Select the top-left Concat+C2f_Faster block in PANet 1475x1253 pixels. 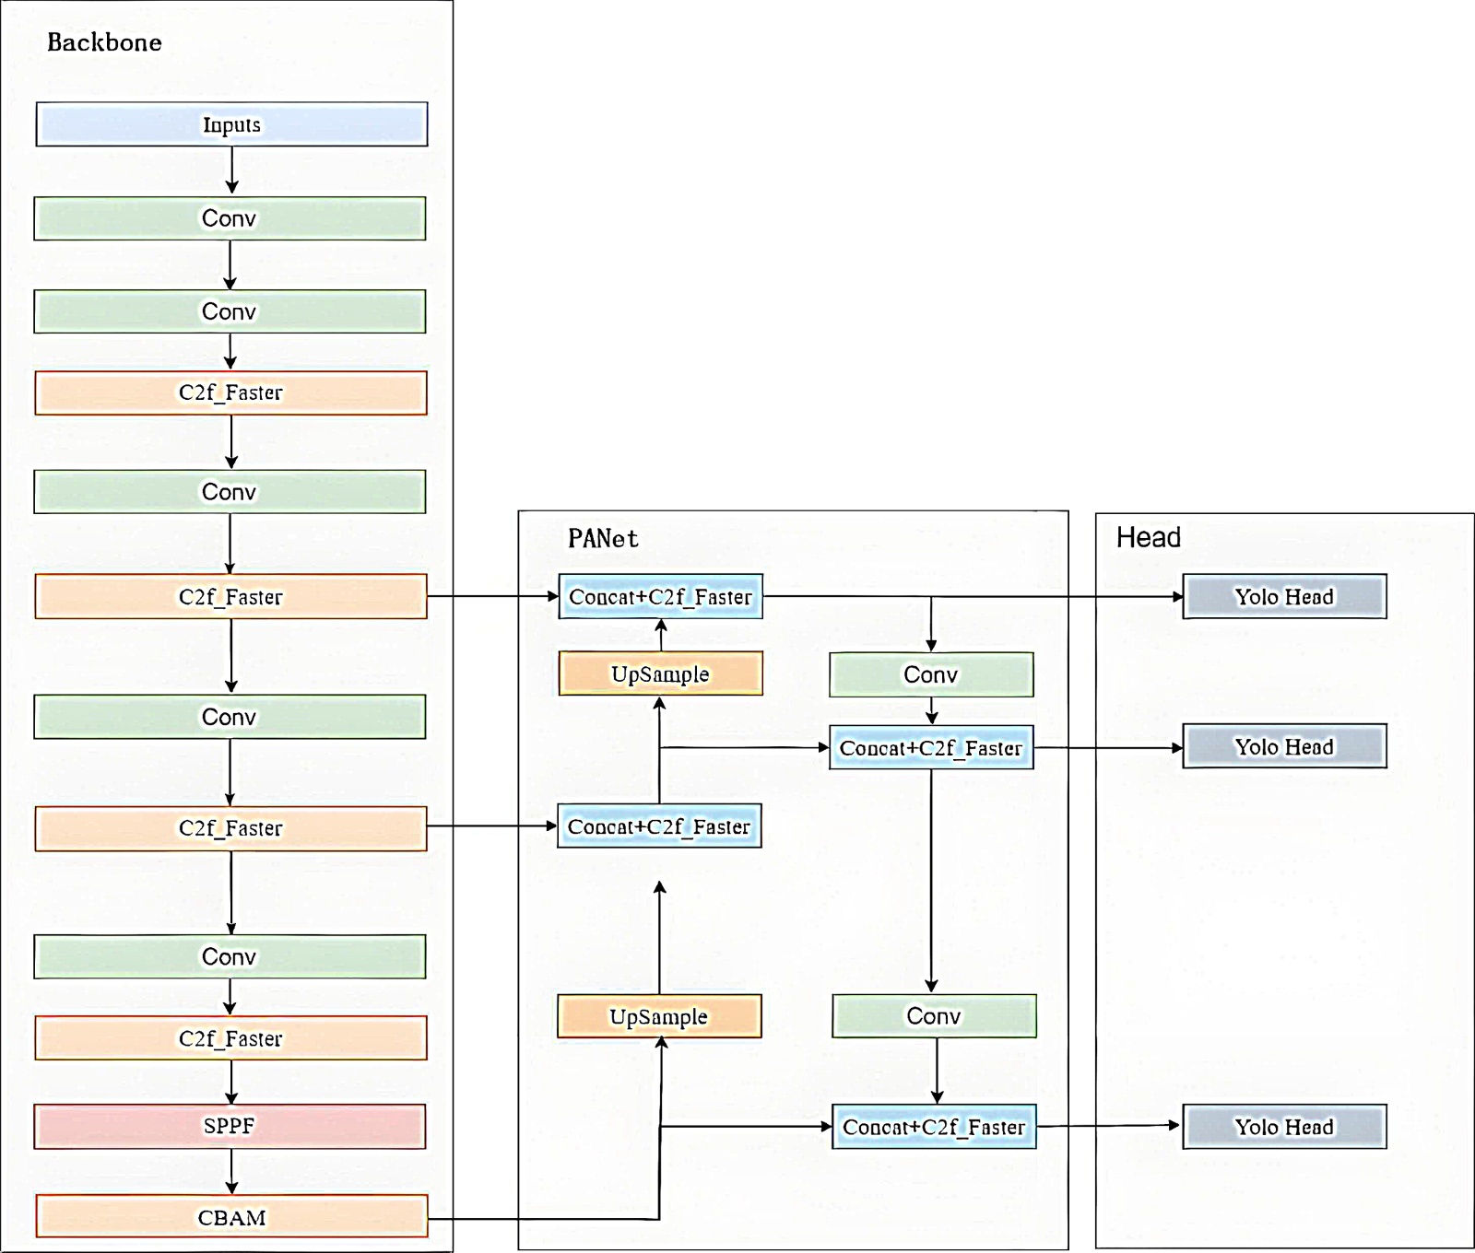pyautogui.click(x=660, y=596)
